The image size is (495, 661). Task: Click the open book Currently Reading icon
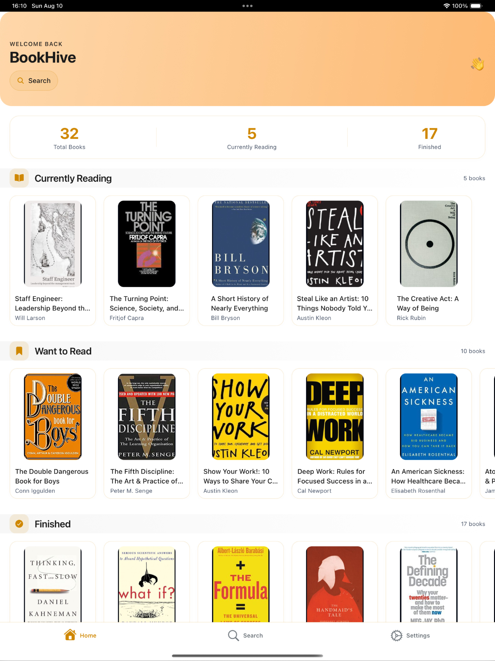(19, 178)
